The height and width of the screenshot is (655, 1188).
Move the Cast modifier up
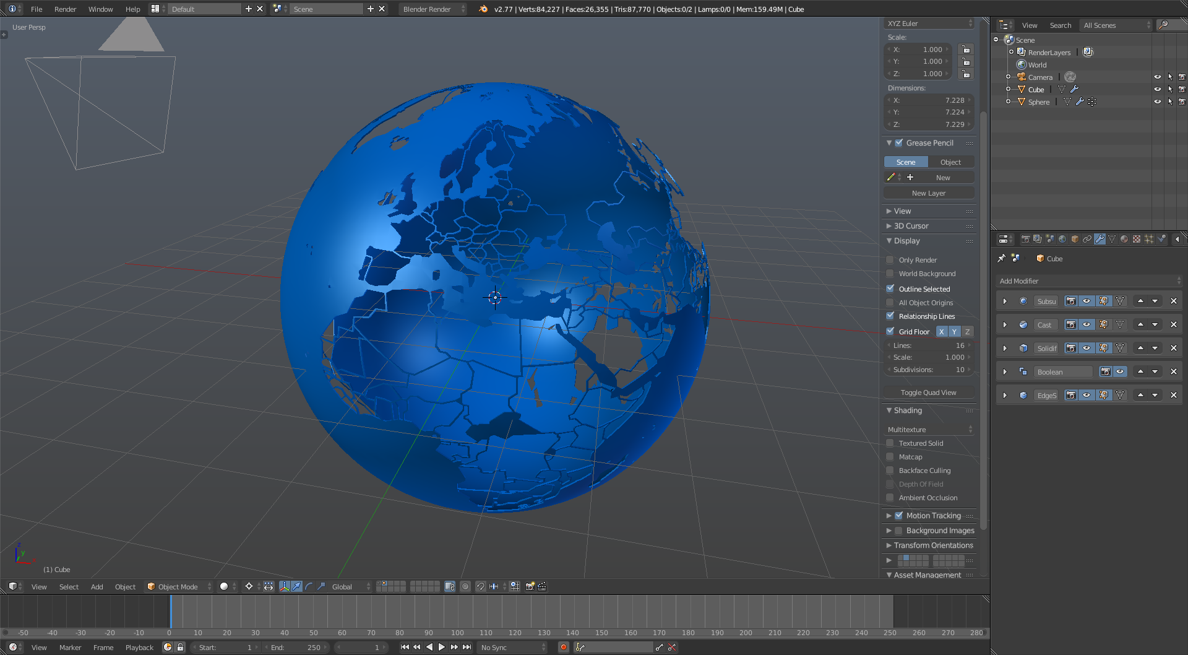[x=1140, y=324]
